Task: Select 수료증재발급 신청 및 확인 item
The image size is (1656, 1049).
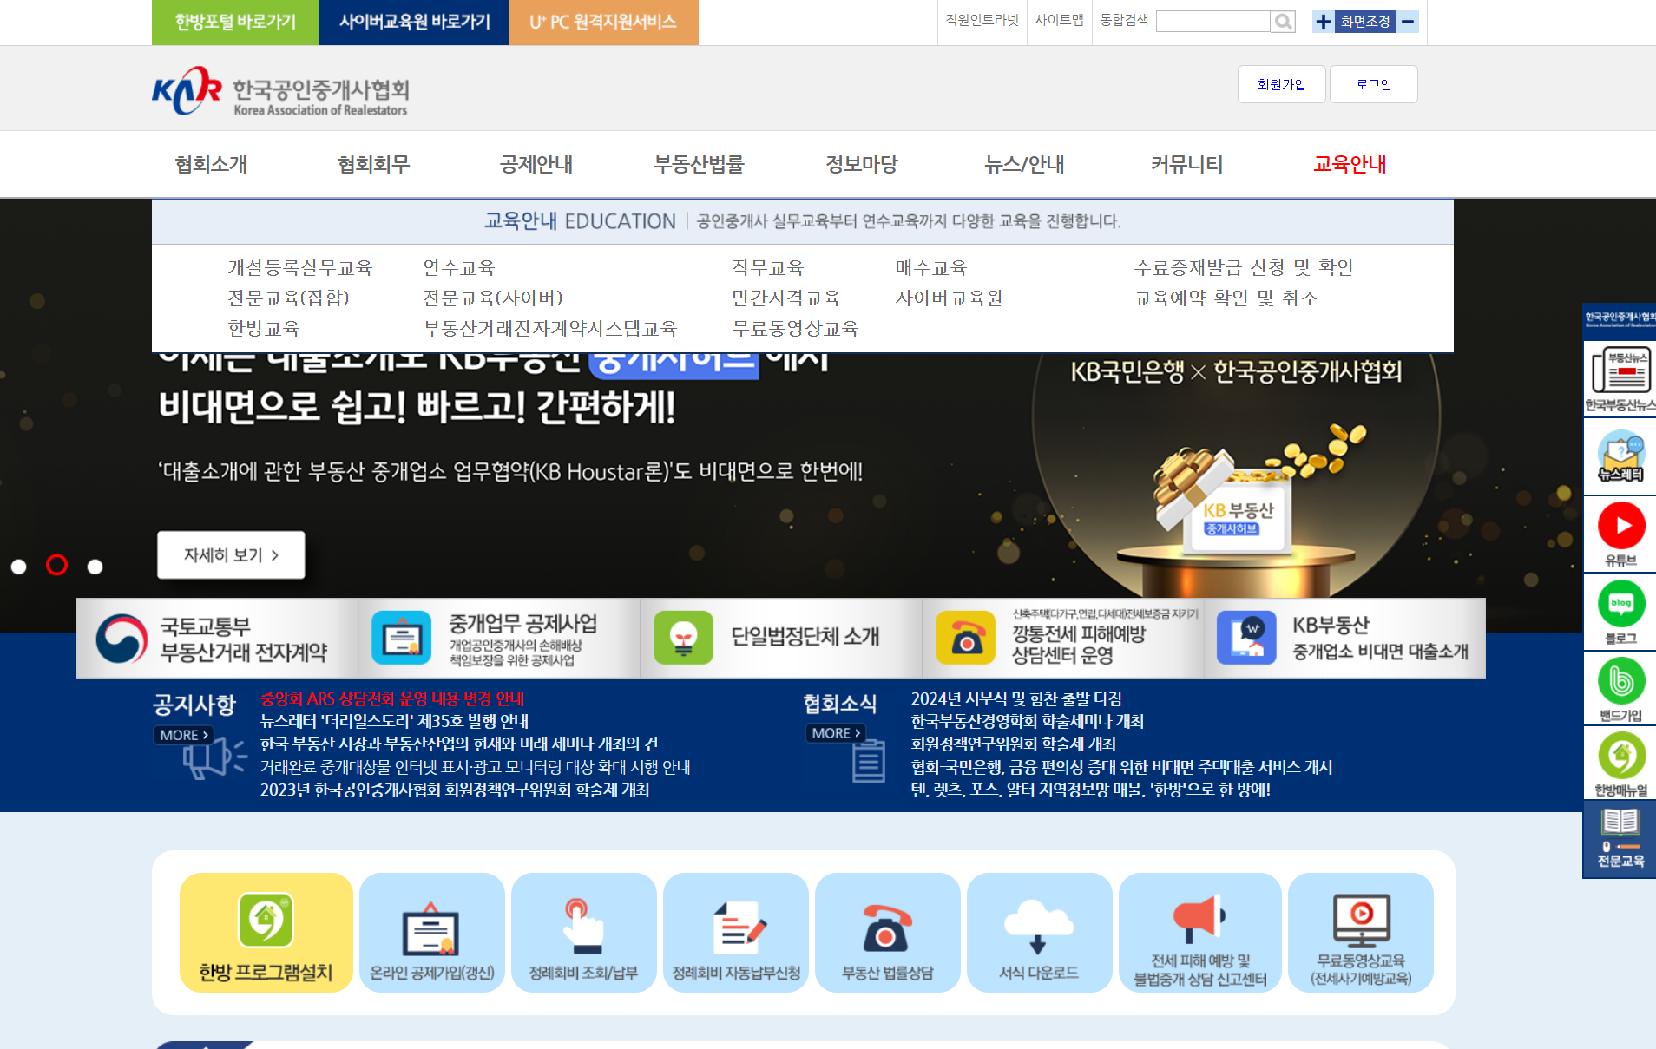Action: (x=1244, y=268)
